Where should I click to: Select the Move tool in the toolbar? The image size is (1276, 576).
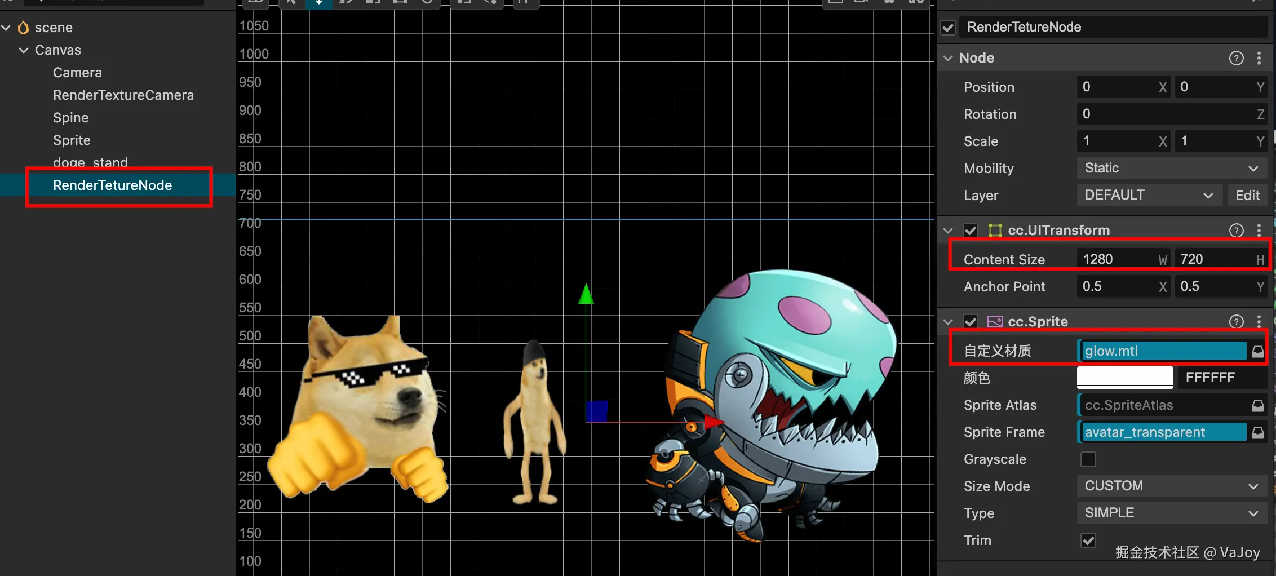tap(319, 3)
